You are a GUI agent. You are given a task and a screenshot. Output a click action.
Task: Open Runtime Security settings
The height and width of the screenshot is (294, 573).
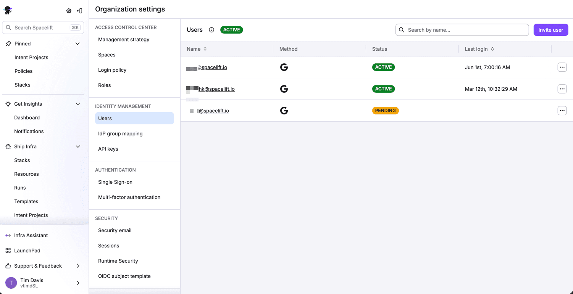[x=118, y=261]
